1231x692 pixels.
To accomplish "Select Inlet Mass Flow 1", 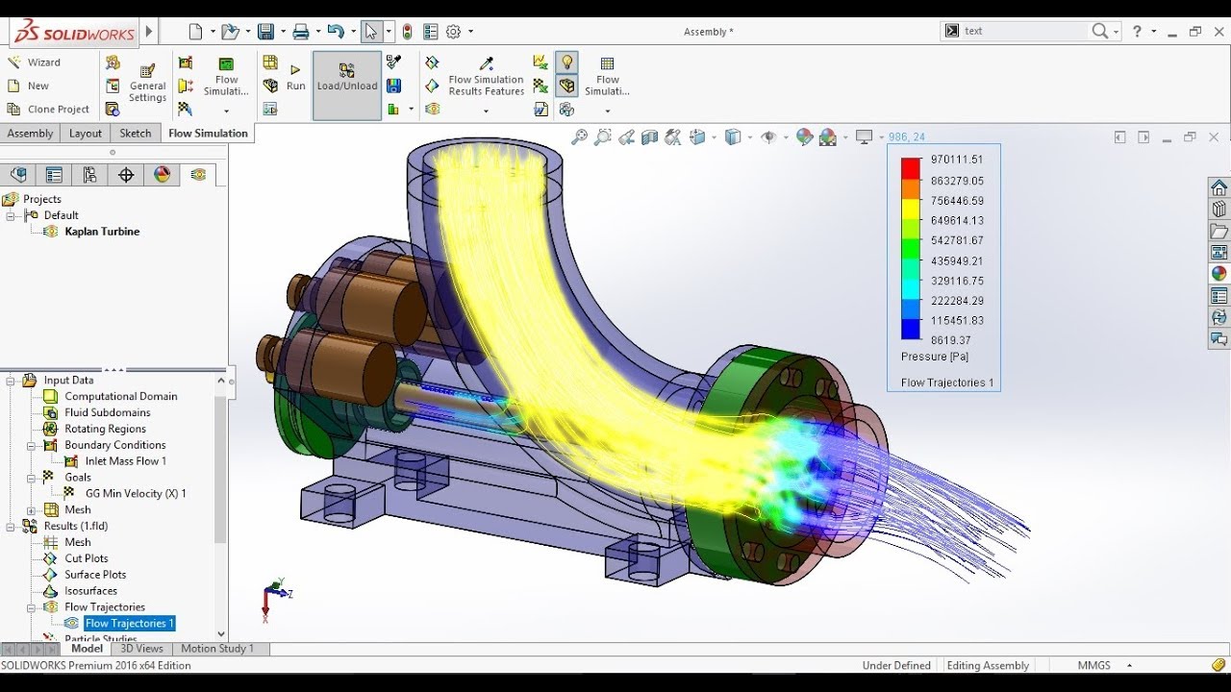I will pos(126,461).
